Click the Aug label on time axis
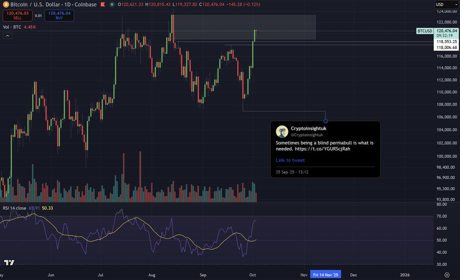The height and width of the screenshot is (280, 460). tap(152, 275)
